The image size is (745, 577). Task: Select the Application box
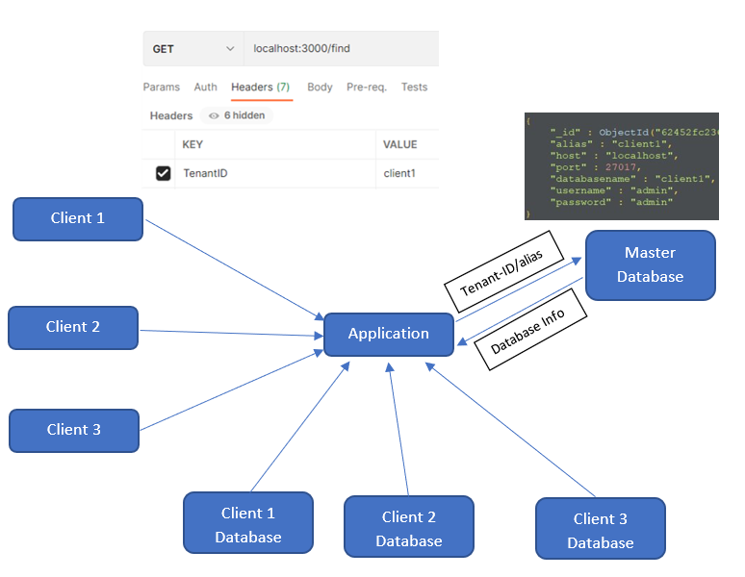tap(389, 335)
